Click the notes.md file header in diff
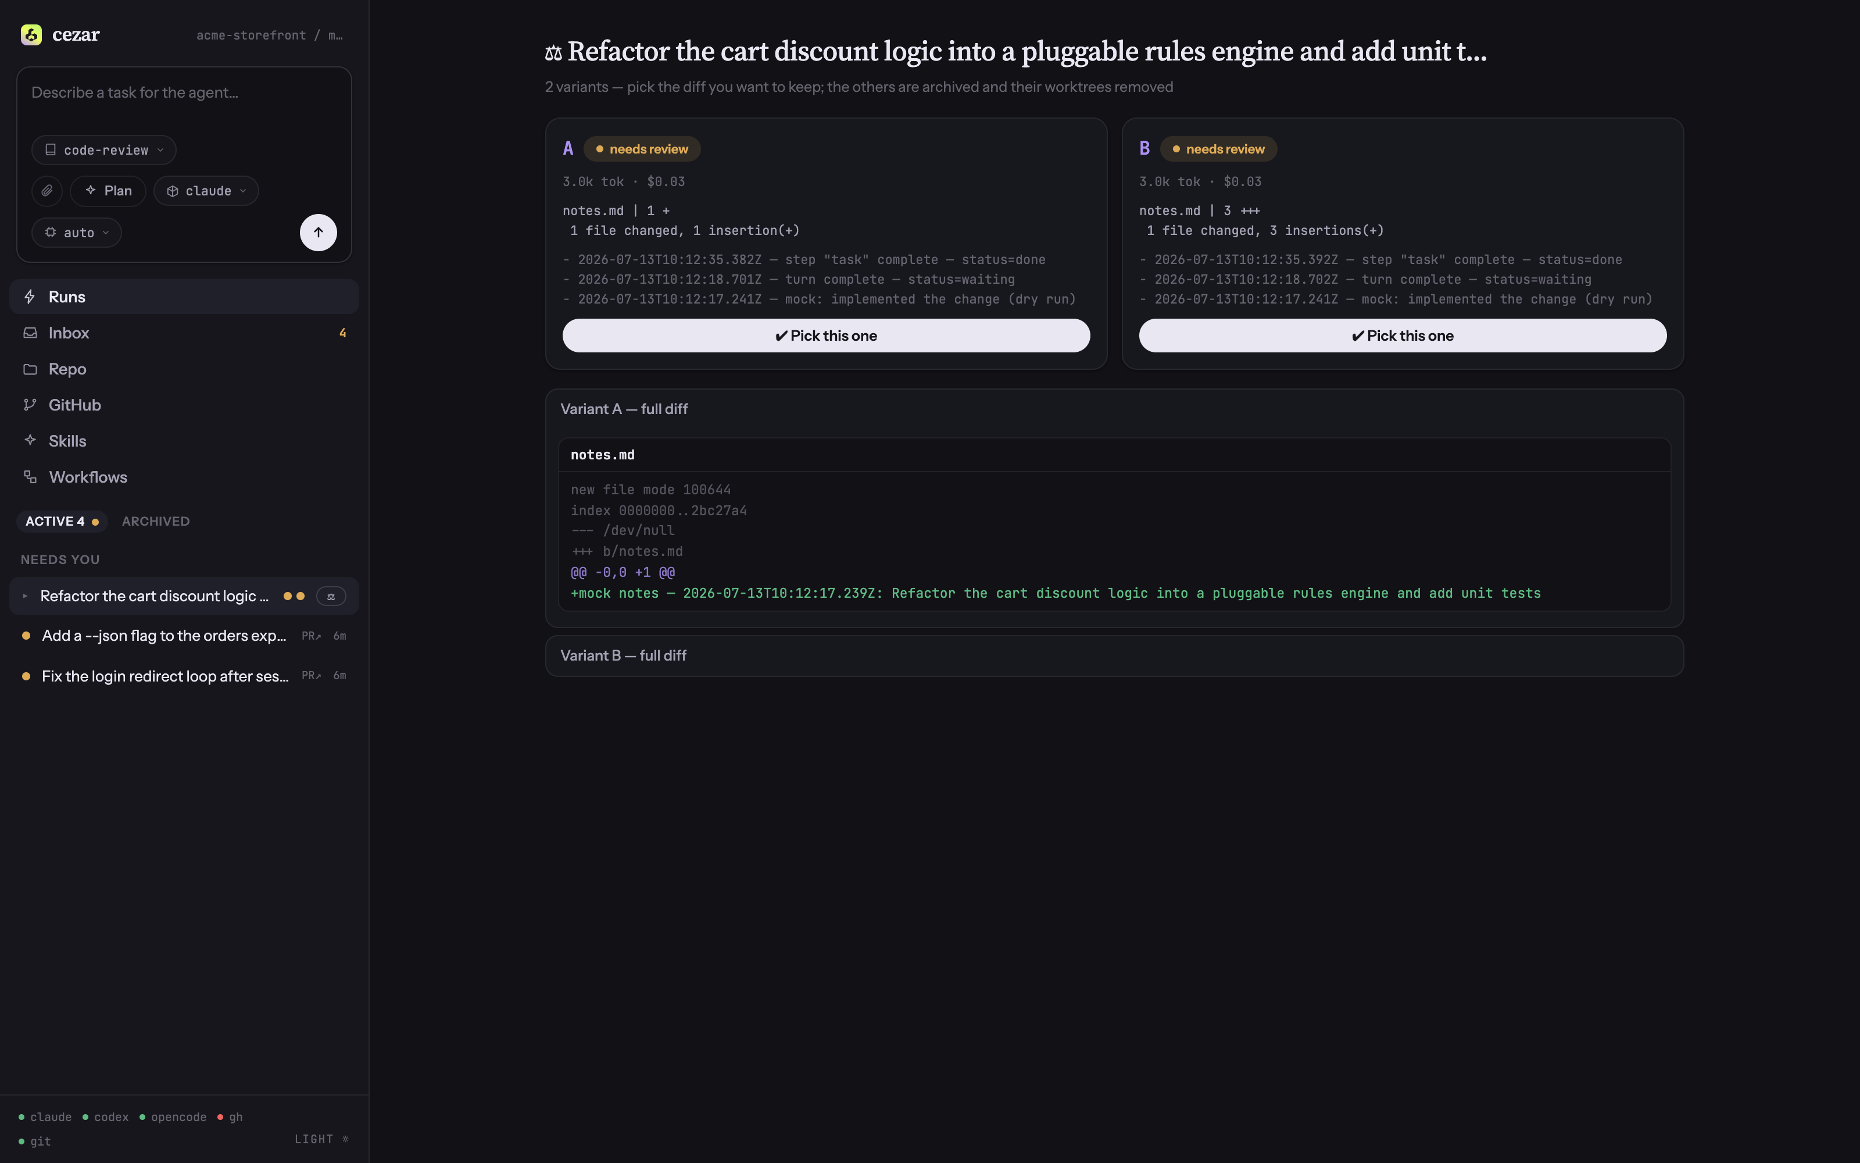This screenshot has height=1163, width=1860. point(1114,455)
